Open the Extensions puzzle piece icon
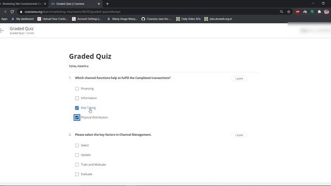 320,12
